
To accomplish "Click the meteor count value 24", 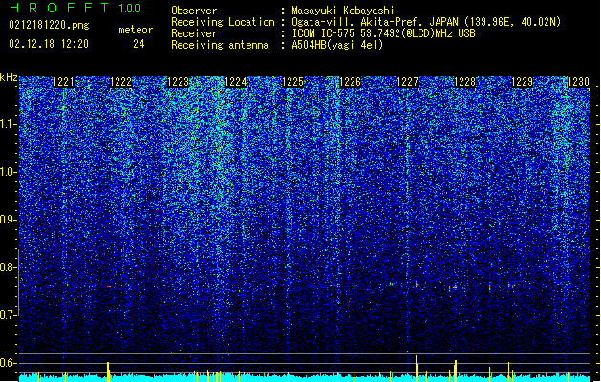I will click(139, 44).
